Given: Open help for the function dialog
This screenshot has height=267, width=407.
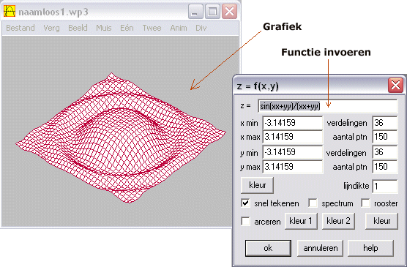Looking at the screenshot, I should point(370,248).
